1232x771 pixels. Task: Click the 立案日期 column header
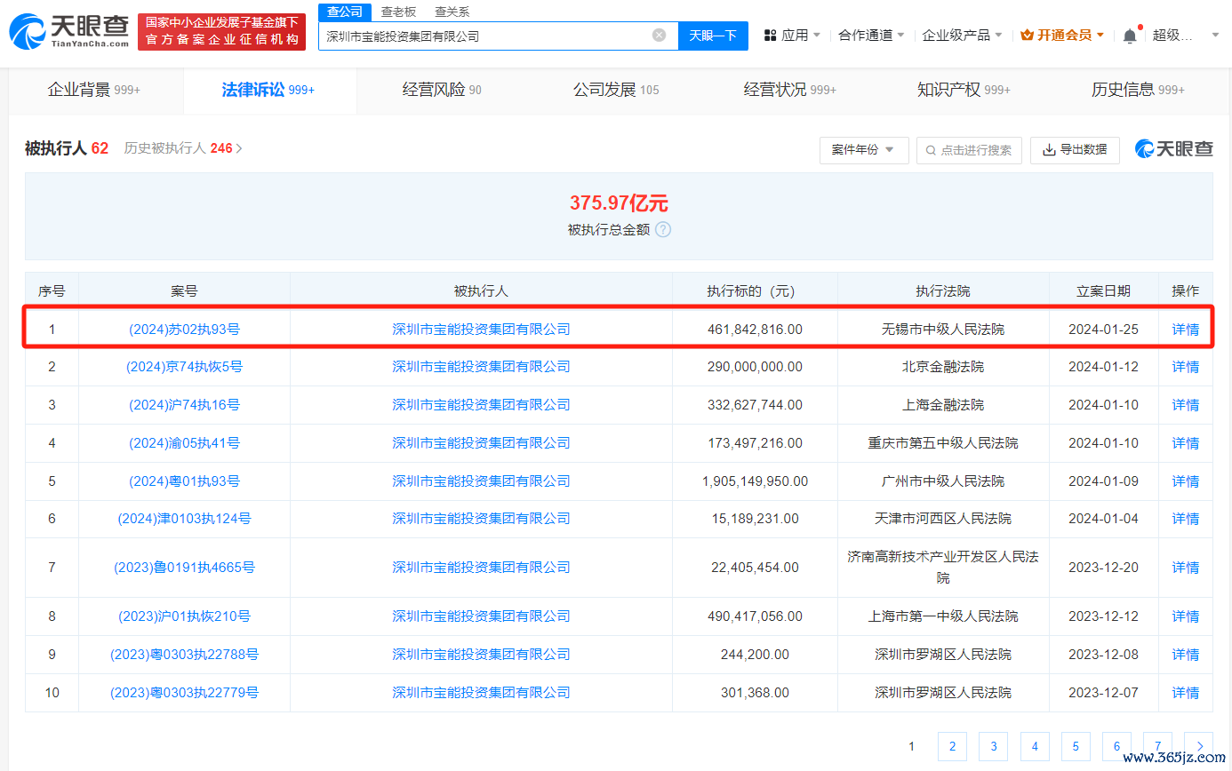(x=1103, y=291)
